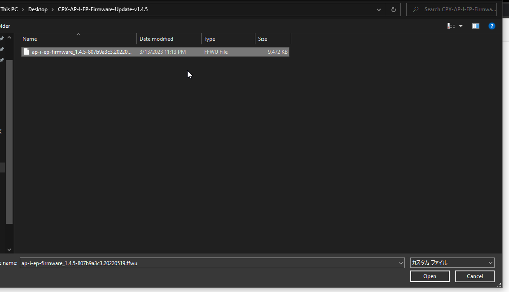Viewport: 509px width, 292px height.
Task: Expand the File name history dropdown arrow
Action: 400,263
